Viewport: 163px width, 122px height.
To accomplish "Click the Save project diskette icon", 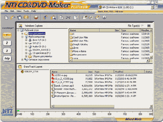I will (x=20, y=17).
